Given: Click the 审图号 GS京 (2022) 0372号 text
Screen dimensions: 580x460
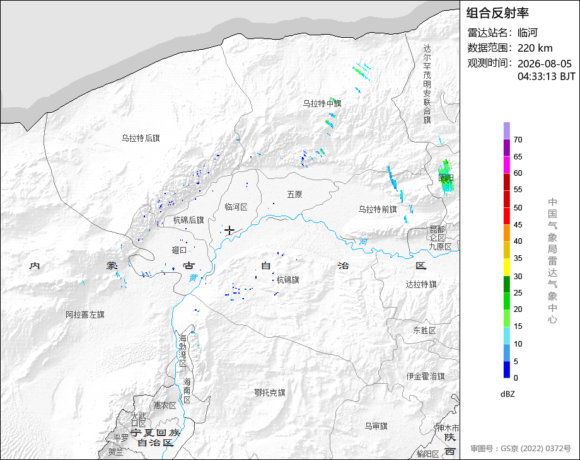Looking at the screenshot, I should 521,449.
